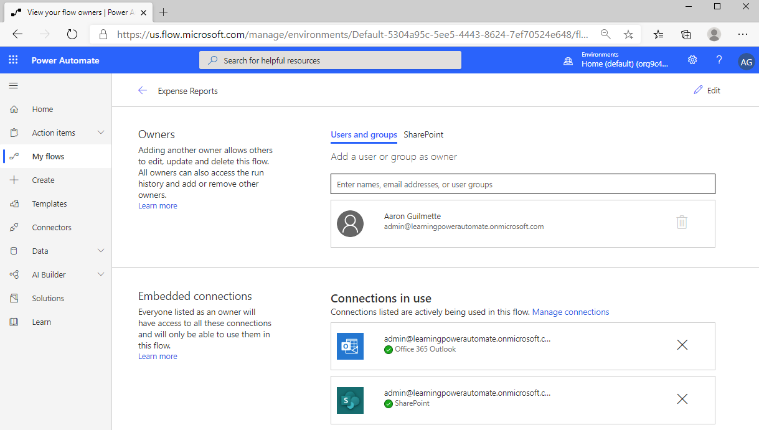
Task: Expand the AI Builder submenu chevron
Action: (101, 274)
